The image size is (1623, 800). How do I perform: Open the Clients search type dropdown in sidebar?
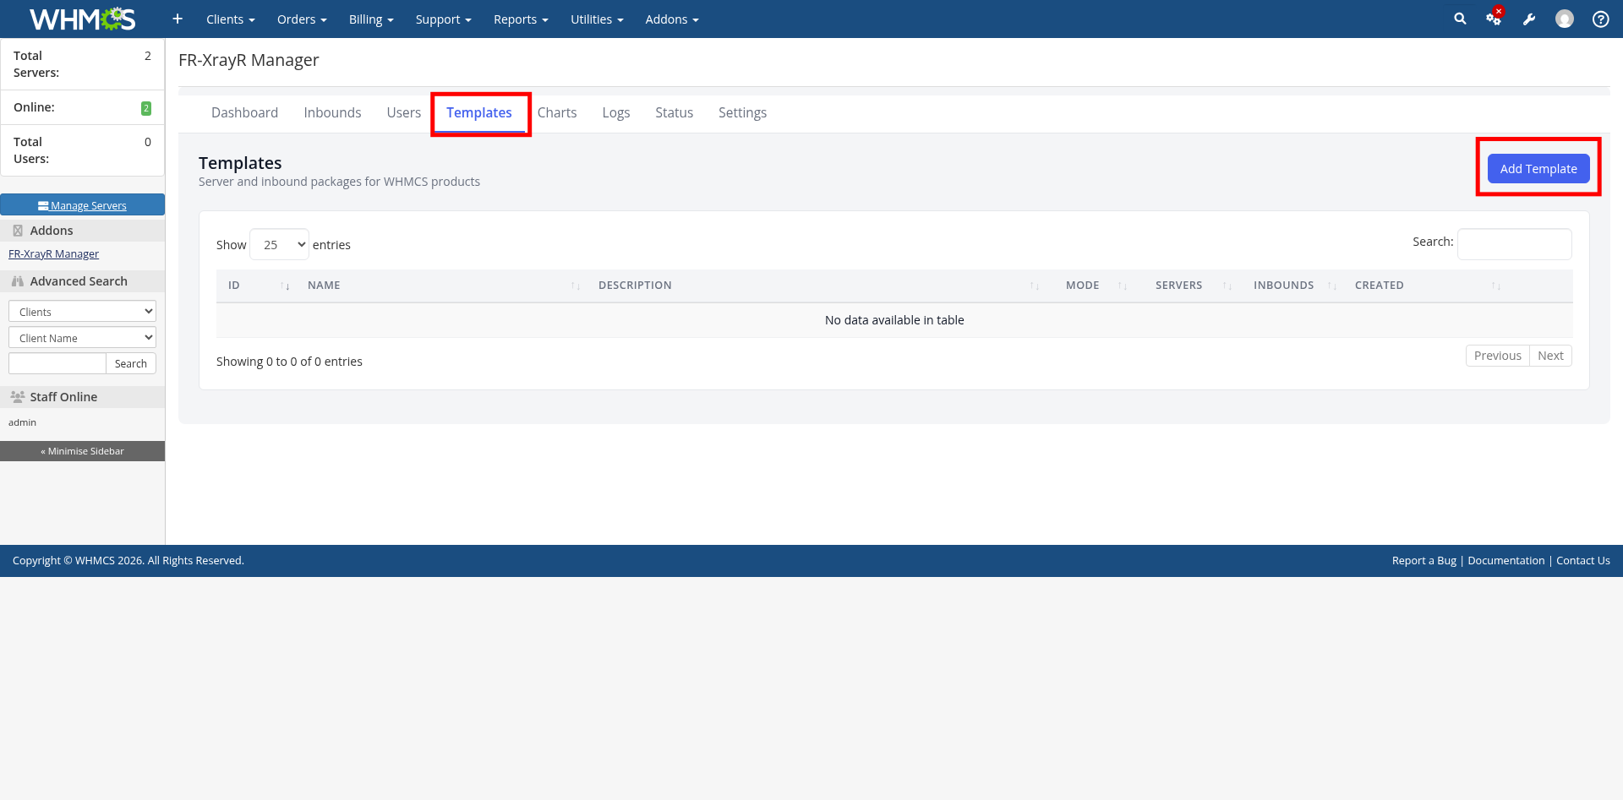click(82, 312)
